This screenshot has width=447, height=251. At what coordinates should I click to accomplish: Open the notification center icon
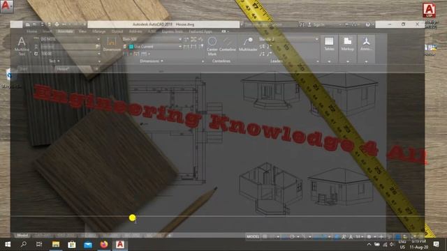tap(436, 245)
